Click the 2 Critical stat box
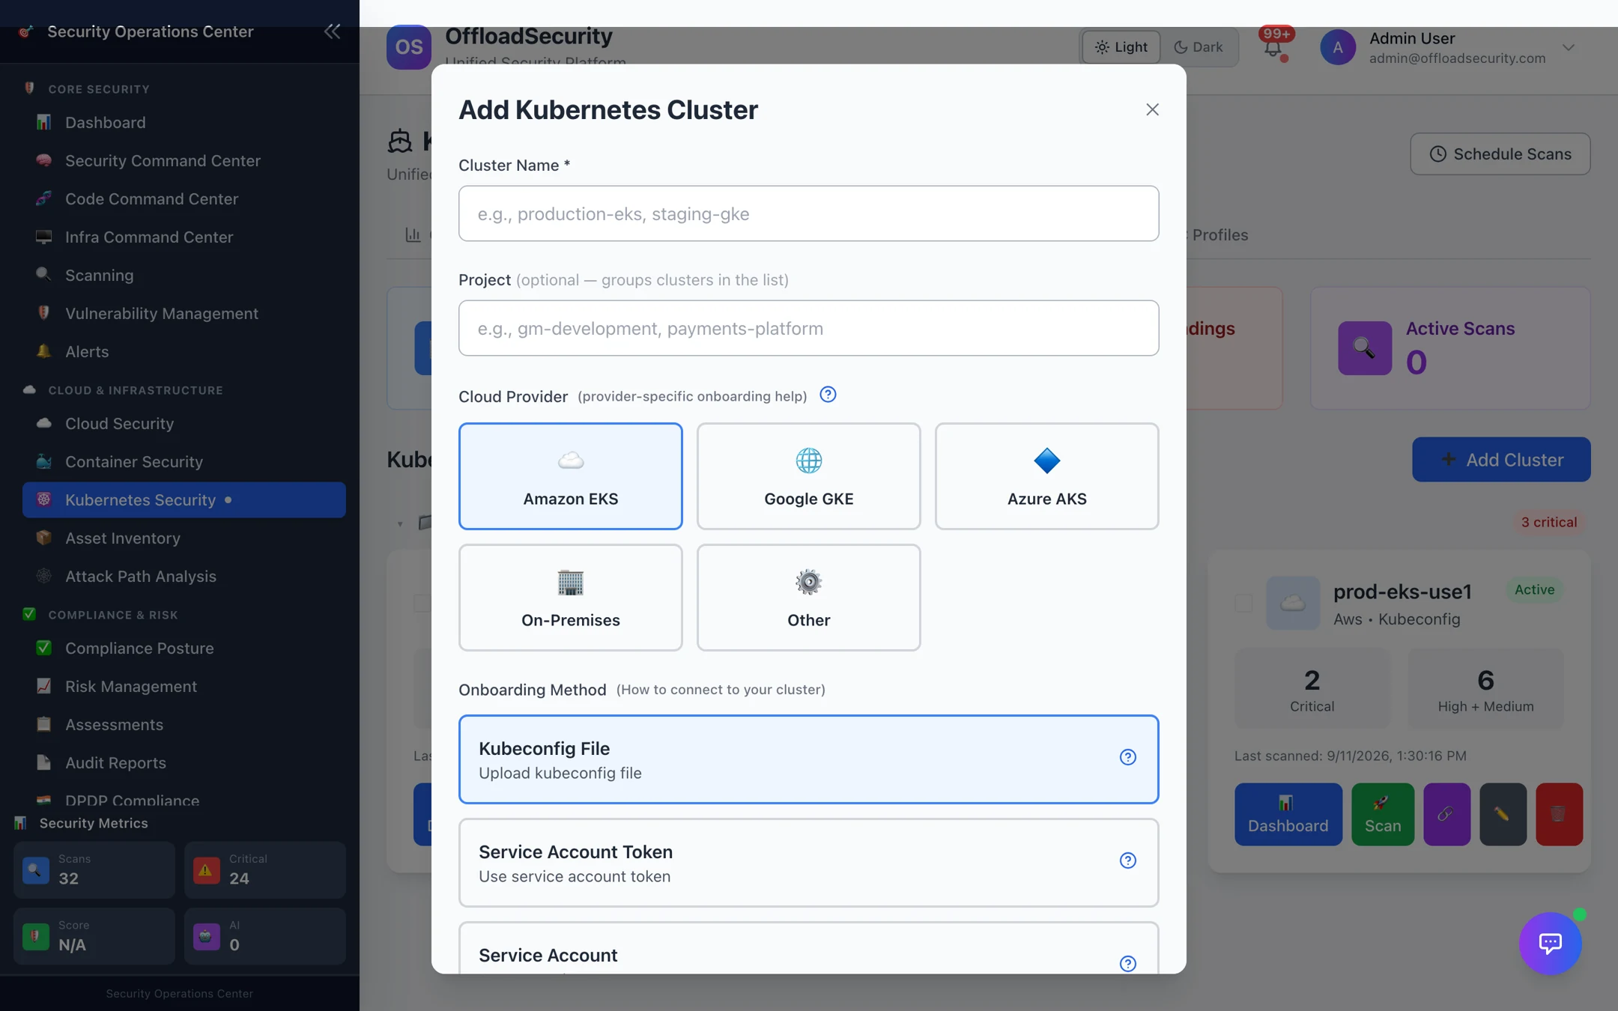 pyautogui.click(x=1312, y=689)
